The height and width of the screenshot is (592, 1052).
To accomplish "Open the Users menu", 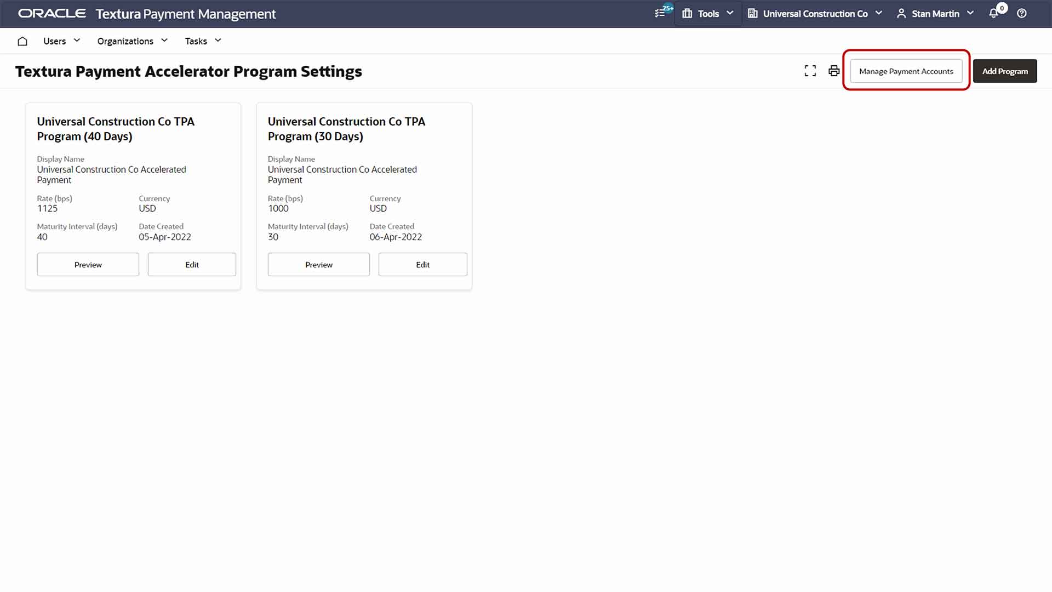I will [x=61, y=41].
